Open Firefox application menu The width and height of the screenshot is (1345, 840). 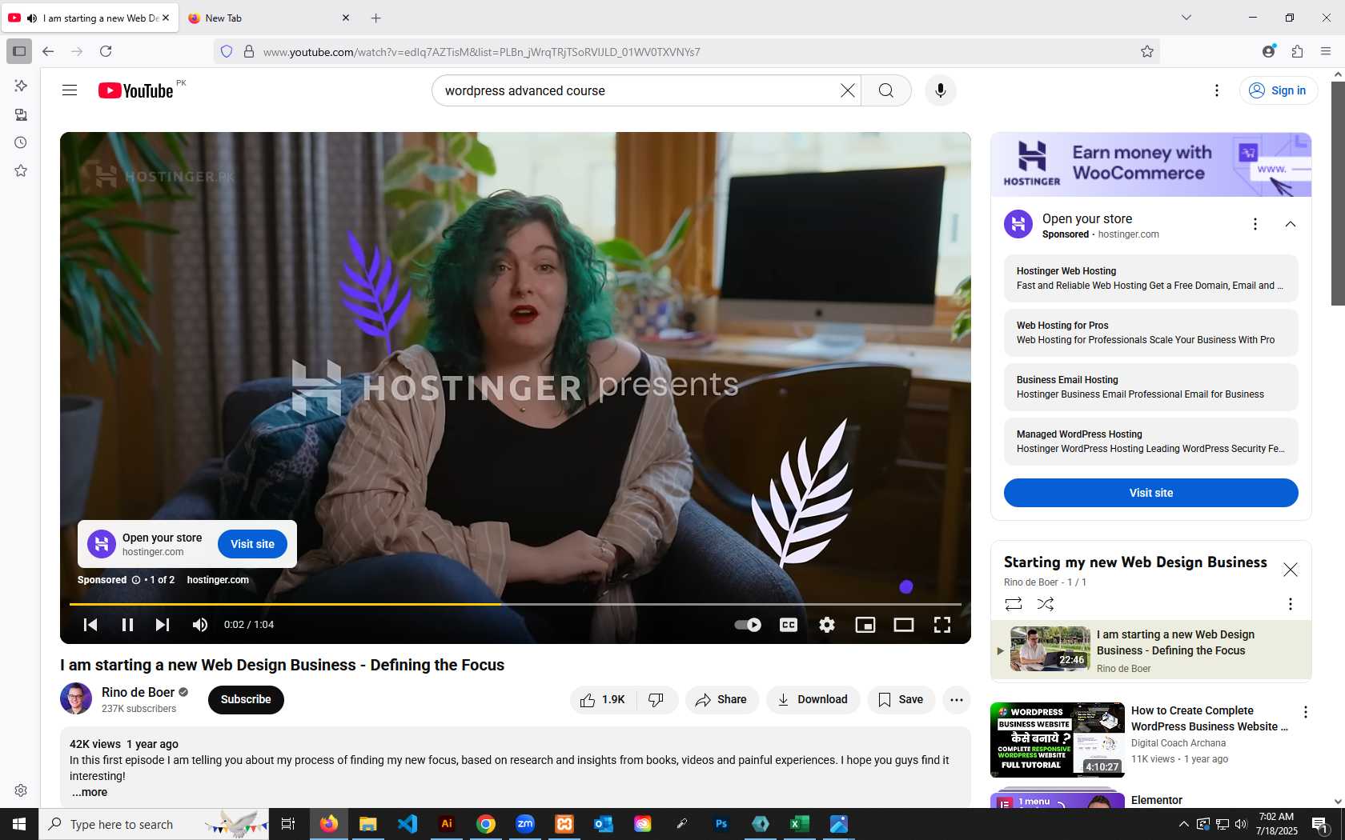[1326, 51]
